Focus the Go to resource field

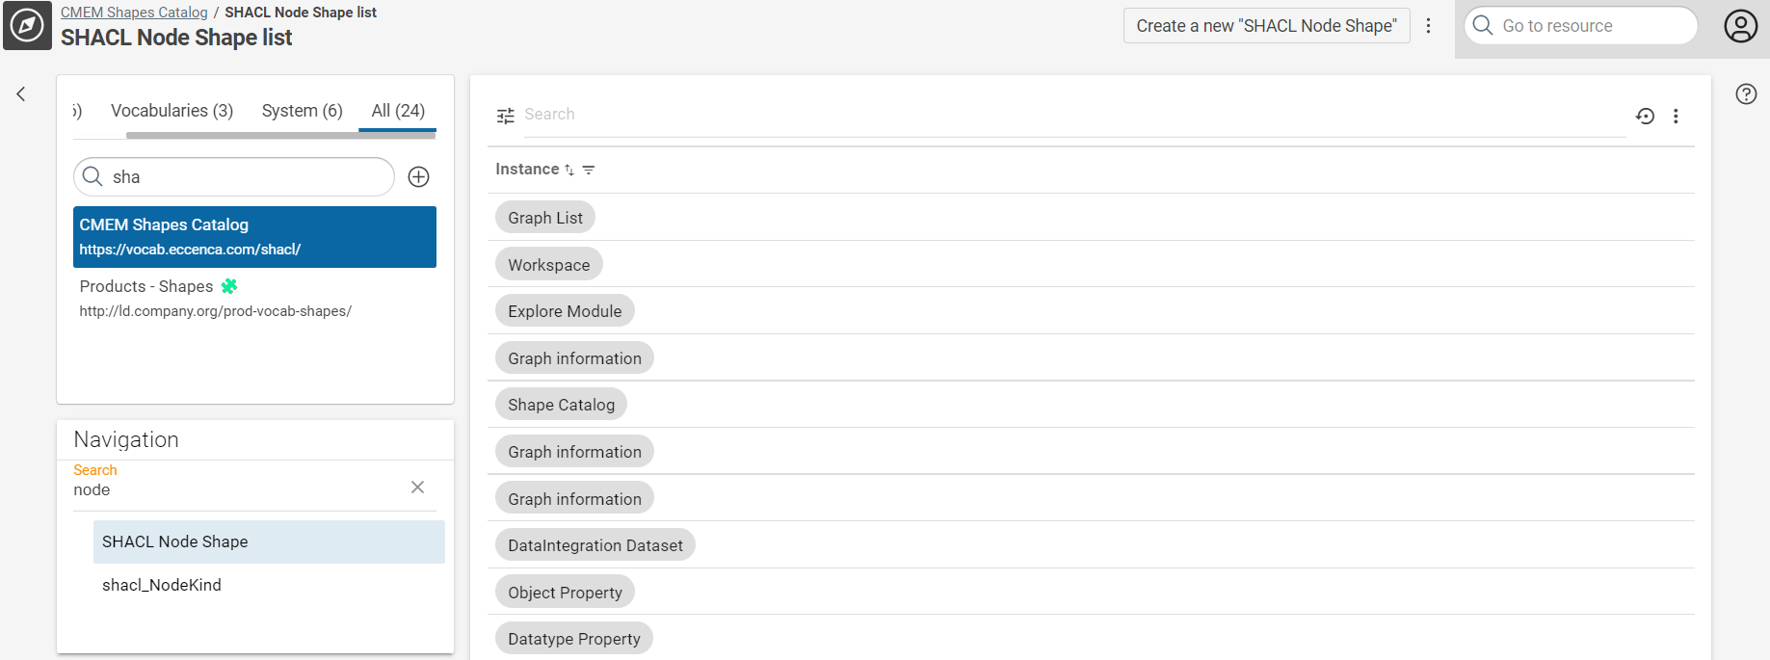pyautogui.click(x=1590, y=26)
